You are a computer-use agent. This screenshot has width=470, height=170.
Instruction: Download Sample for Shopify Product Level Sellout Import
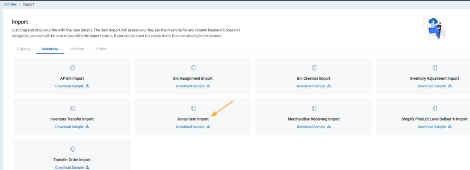point(432,127)
